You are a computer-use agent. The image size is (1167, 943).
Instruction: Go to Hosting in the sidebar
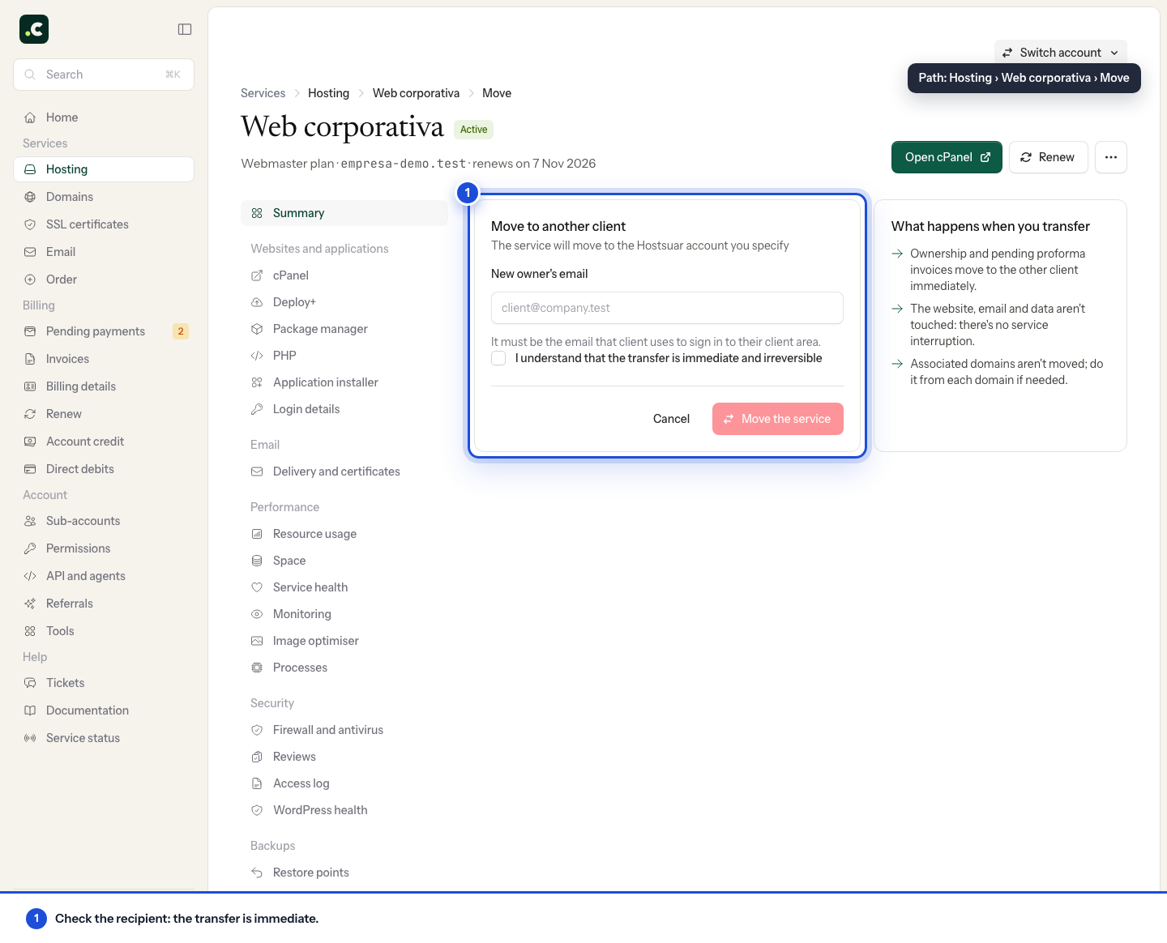pyautogui.click(x=104, y=169)
